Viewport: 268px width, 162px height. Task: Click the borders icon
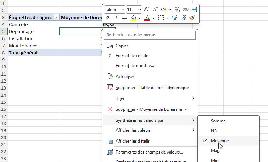pyautogui.click(x=161, y=18)
